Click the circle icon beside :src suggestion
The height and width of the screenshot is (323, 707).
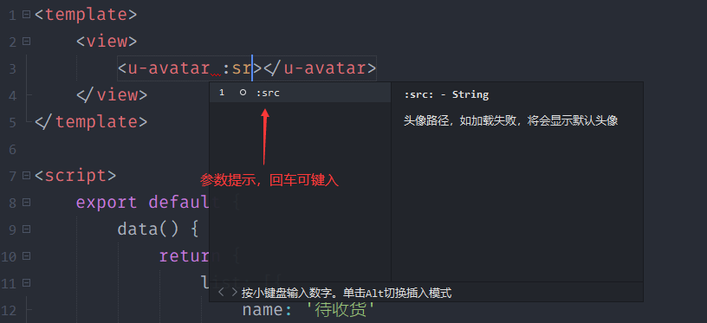point(243,93)
